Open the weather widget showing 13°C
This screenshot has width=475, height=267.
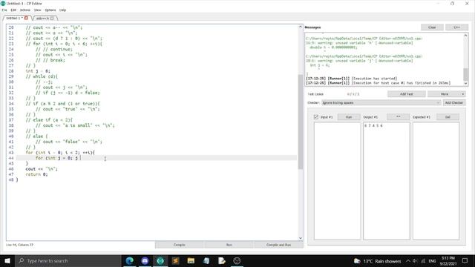(x=378, y=261)
